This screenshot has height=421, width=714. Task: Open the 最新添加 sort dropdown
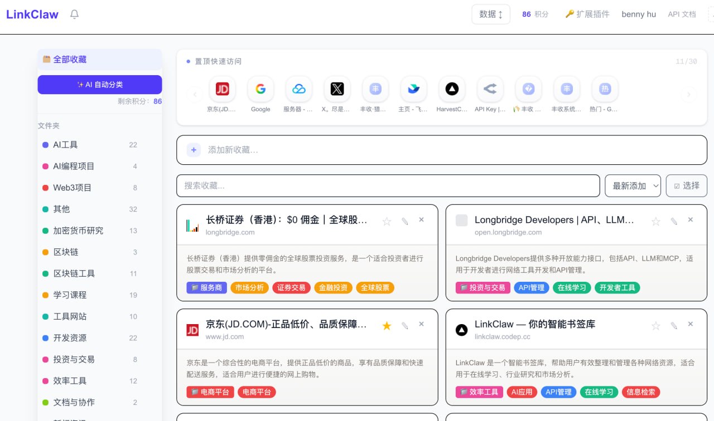(633, 186)
